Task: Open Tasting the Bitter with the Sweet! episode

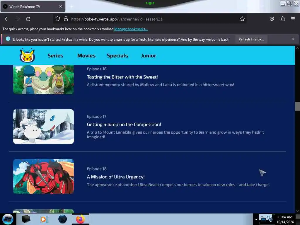Action: 122,77
